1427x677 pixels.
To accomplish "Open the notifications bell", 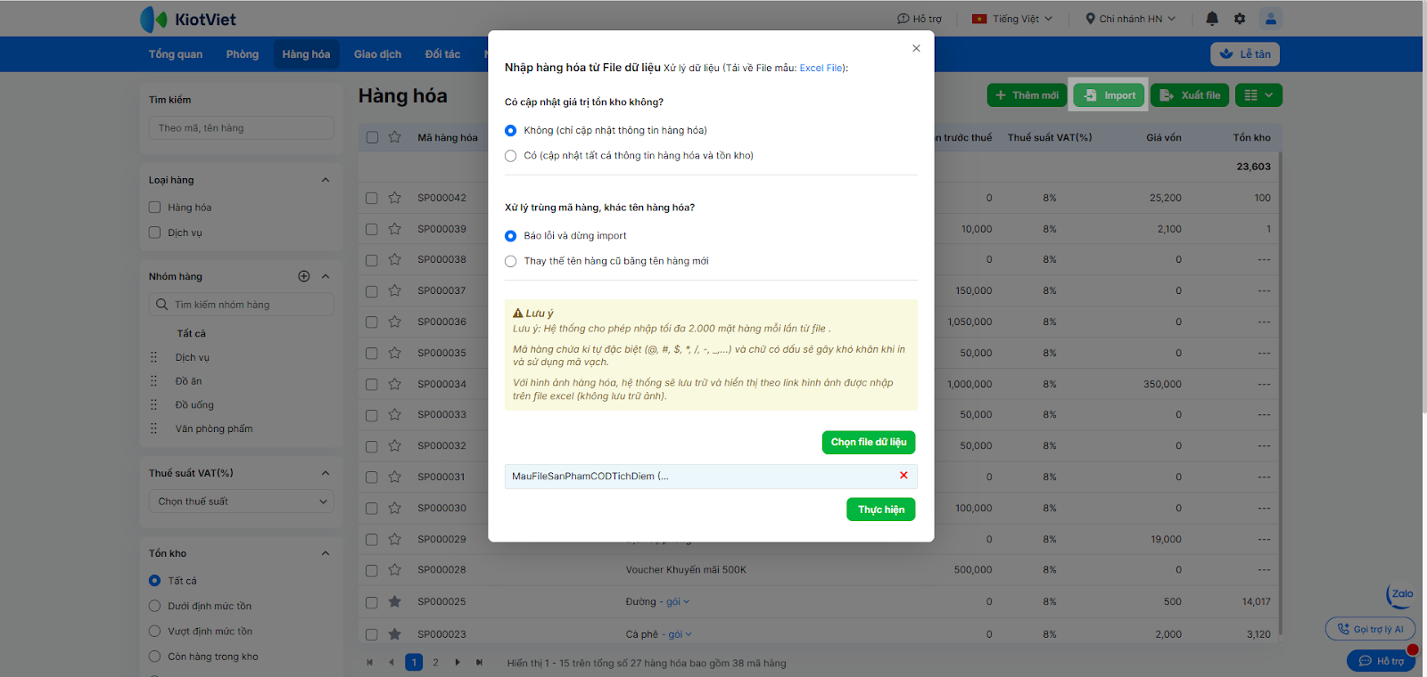I will (x=1212, y=19).
